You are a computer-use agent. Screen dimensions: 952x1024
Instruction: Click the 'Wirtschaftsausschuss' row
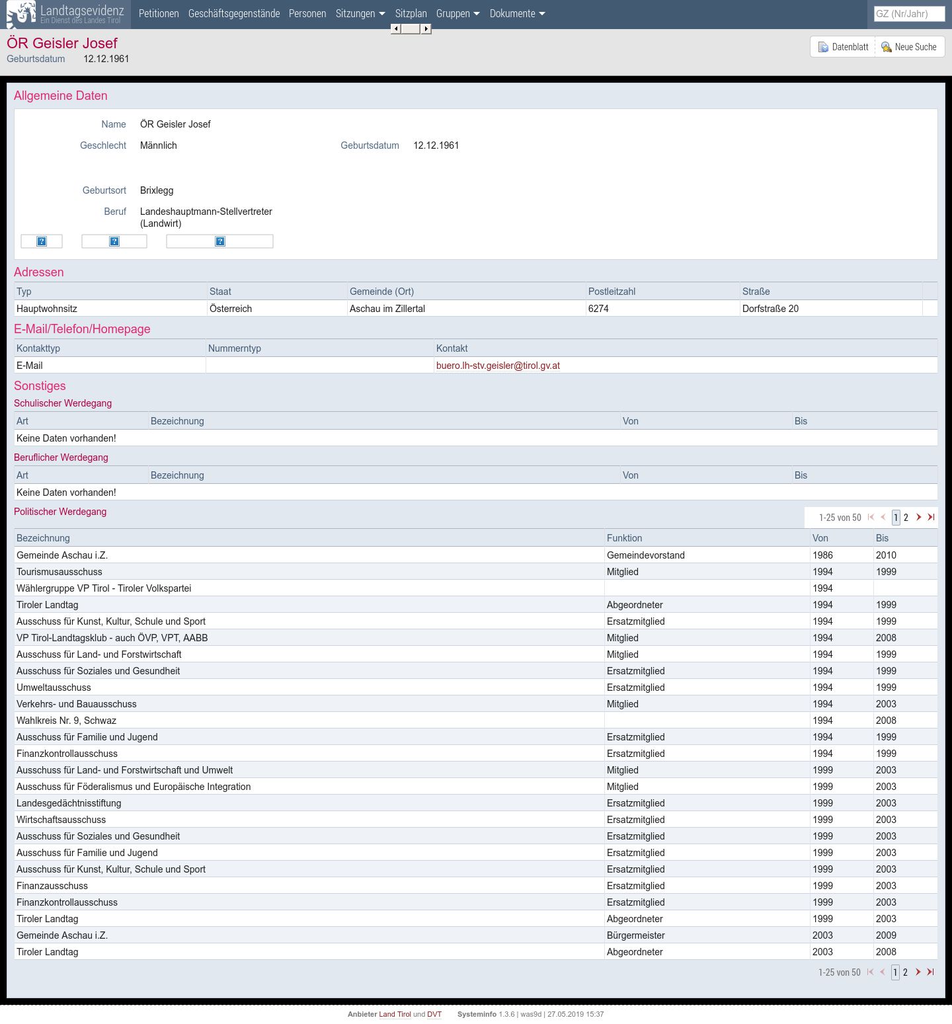point(475,820)
